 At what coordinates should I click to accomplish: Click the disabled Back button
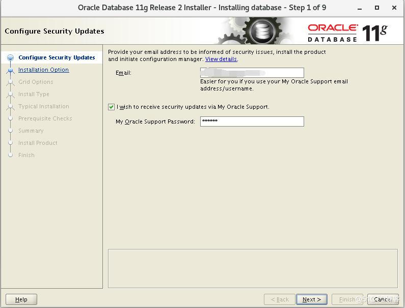coord(280,299)
